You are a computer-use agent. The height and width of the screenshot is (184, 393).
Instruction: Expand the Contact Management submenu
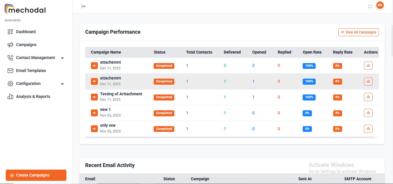62,58
